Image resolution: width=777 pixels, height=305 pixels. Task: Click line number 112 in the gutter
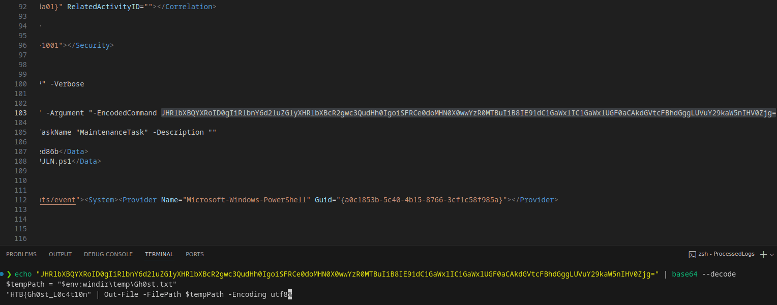(x=21, y=200)
